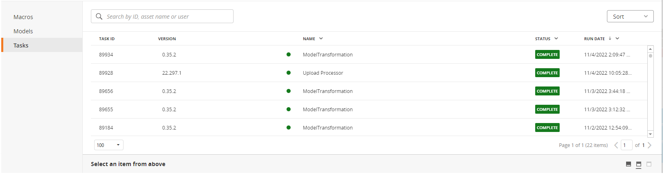Image resolution: width=664 pixels, height=175 pixels.
Task: Click COMPLETE badge for task 89934
Action: 547,54
